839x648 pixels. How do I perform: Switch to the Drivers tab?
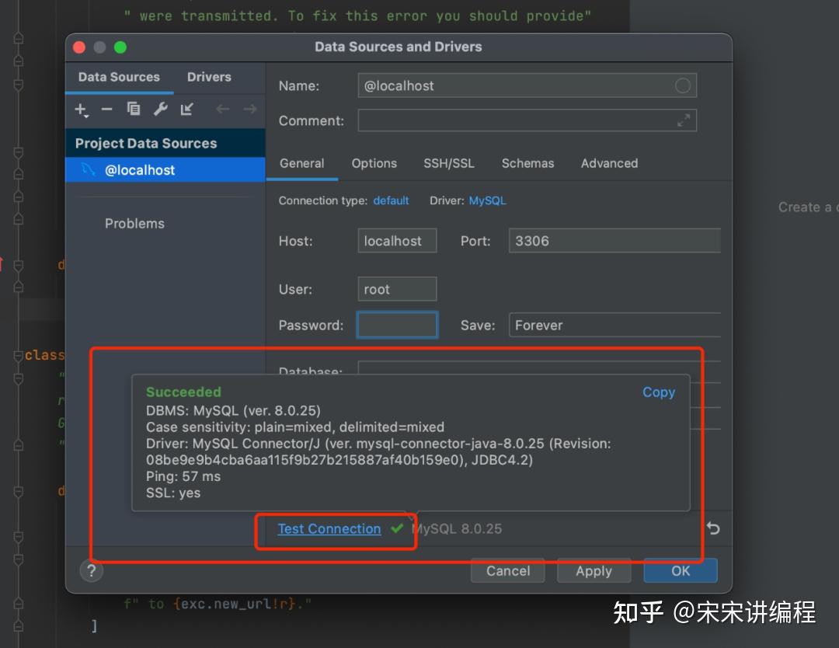208,77
